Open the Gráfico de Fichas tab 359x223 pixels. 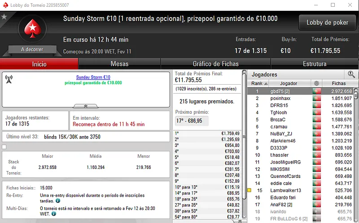click(215, 64)
